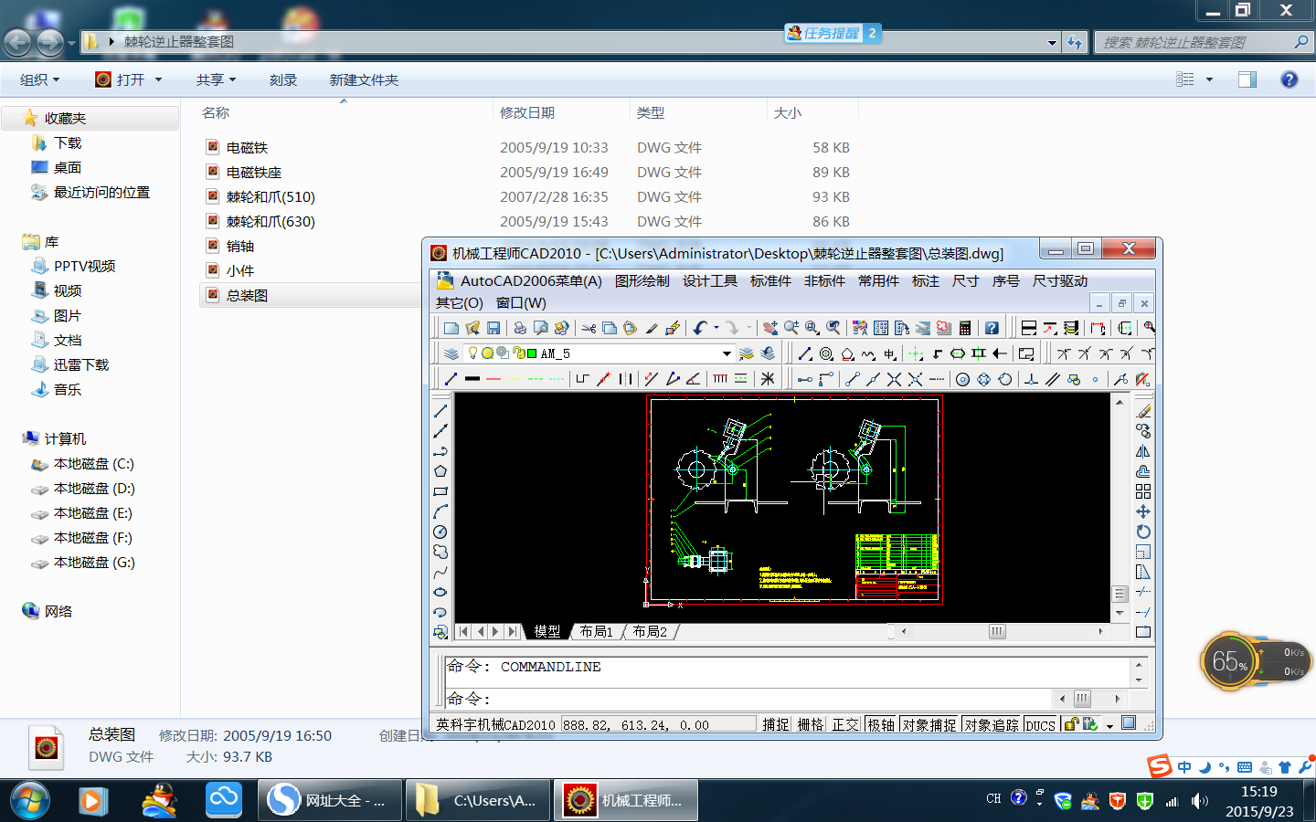Open the Layer Properties Manager icon

451,353
